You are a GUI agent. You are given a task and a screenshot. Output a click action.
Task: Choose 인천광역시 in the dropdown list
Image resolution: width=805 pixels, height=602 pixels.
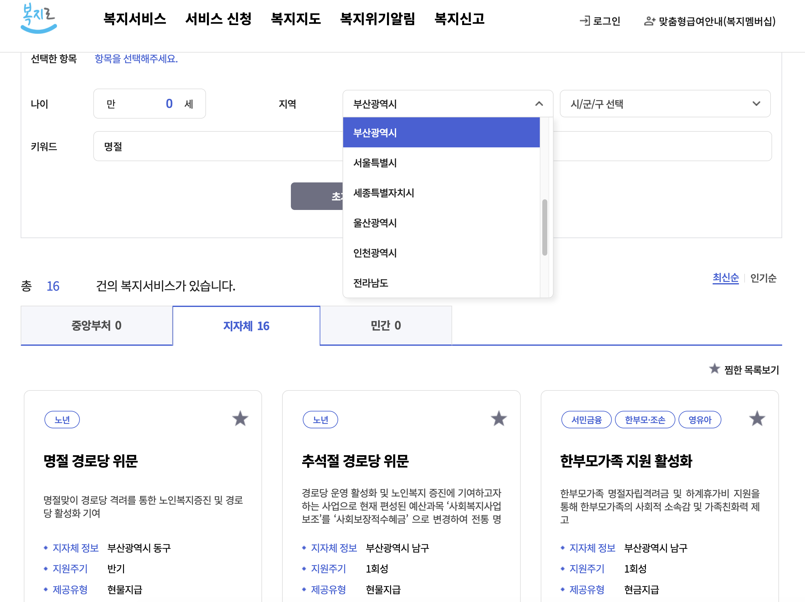pos(375,253)
